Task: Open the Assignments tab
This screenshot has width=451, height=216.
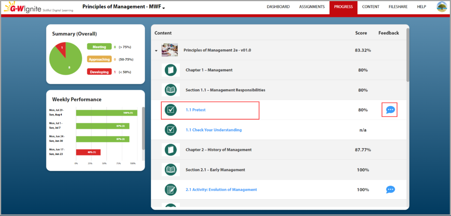Action: coord(312,7)
